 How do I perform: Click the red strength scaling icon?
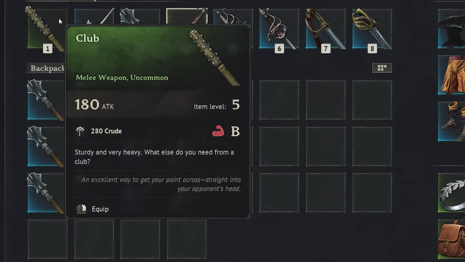pyautogui.click(x=218, y=131)
